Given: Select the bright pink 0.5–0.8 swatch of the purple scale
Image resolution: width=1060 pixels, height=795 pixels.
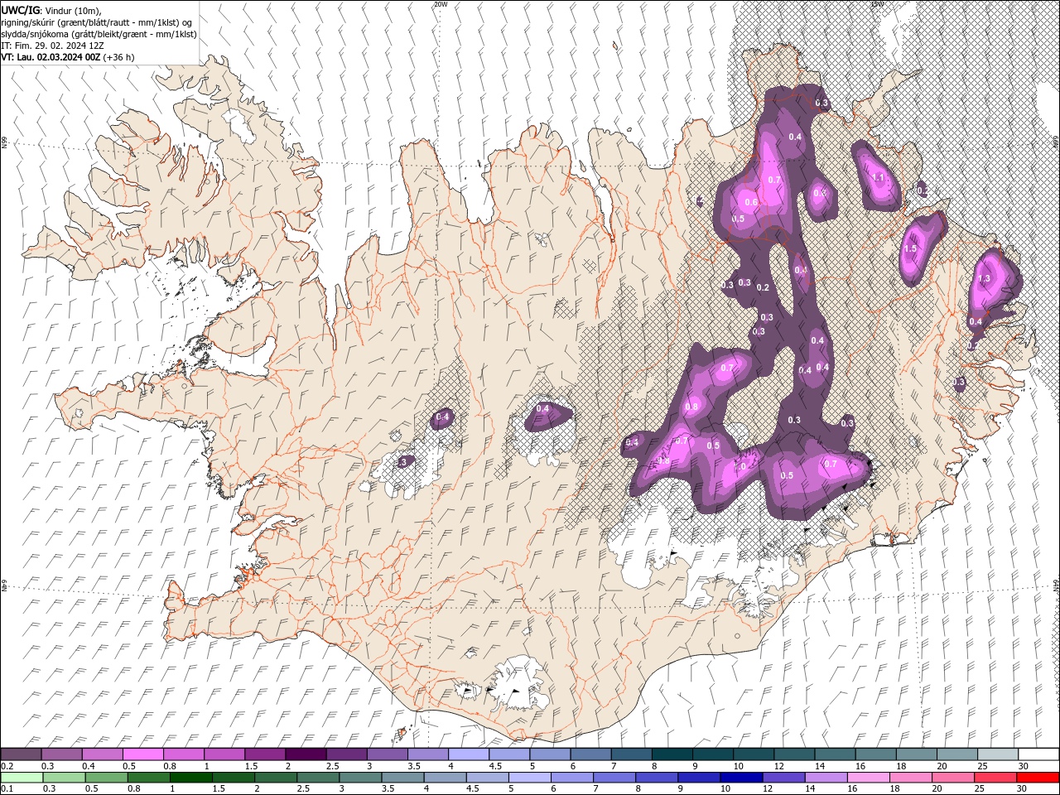Looking at the screenshot, I should 142,754.
